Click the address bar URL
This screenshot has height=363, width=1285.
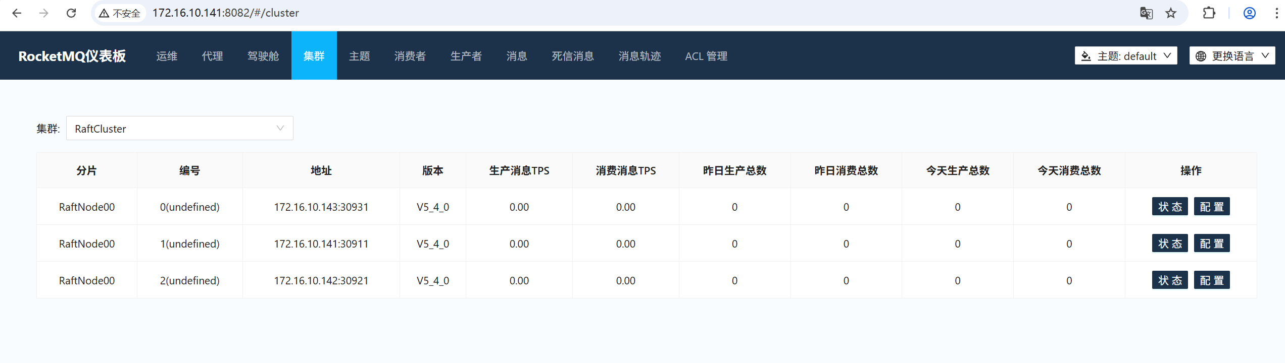[226, 13]
